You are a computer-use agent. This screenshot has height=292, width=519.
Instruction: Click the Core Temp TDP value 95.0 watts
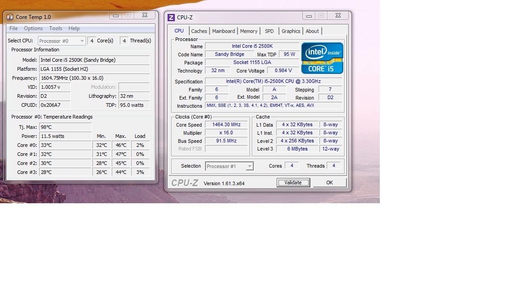(134, 105)
